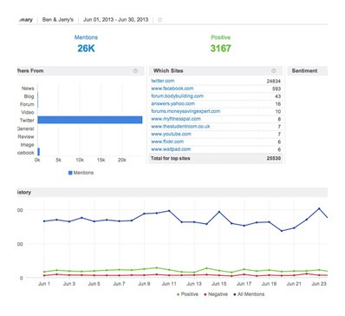
Task: Open the www.youtube.com site link
Action: (x=171, y=134)
